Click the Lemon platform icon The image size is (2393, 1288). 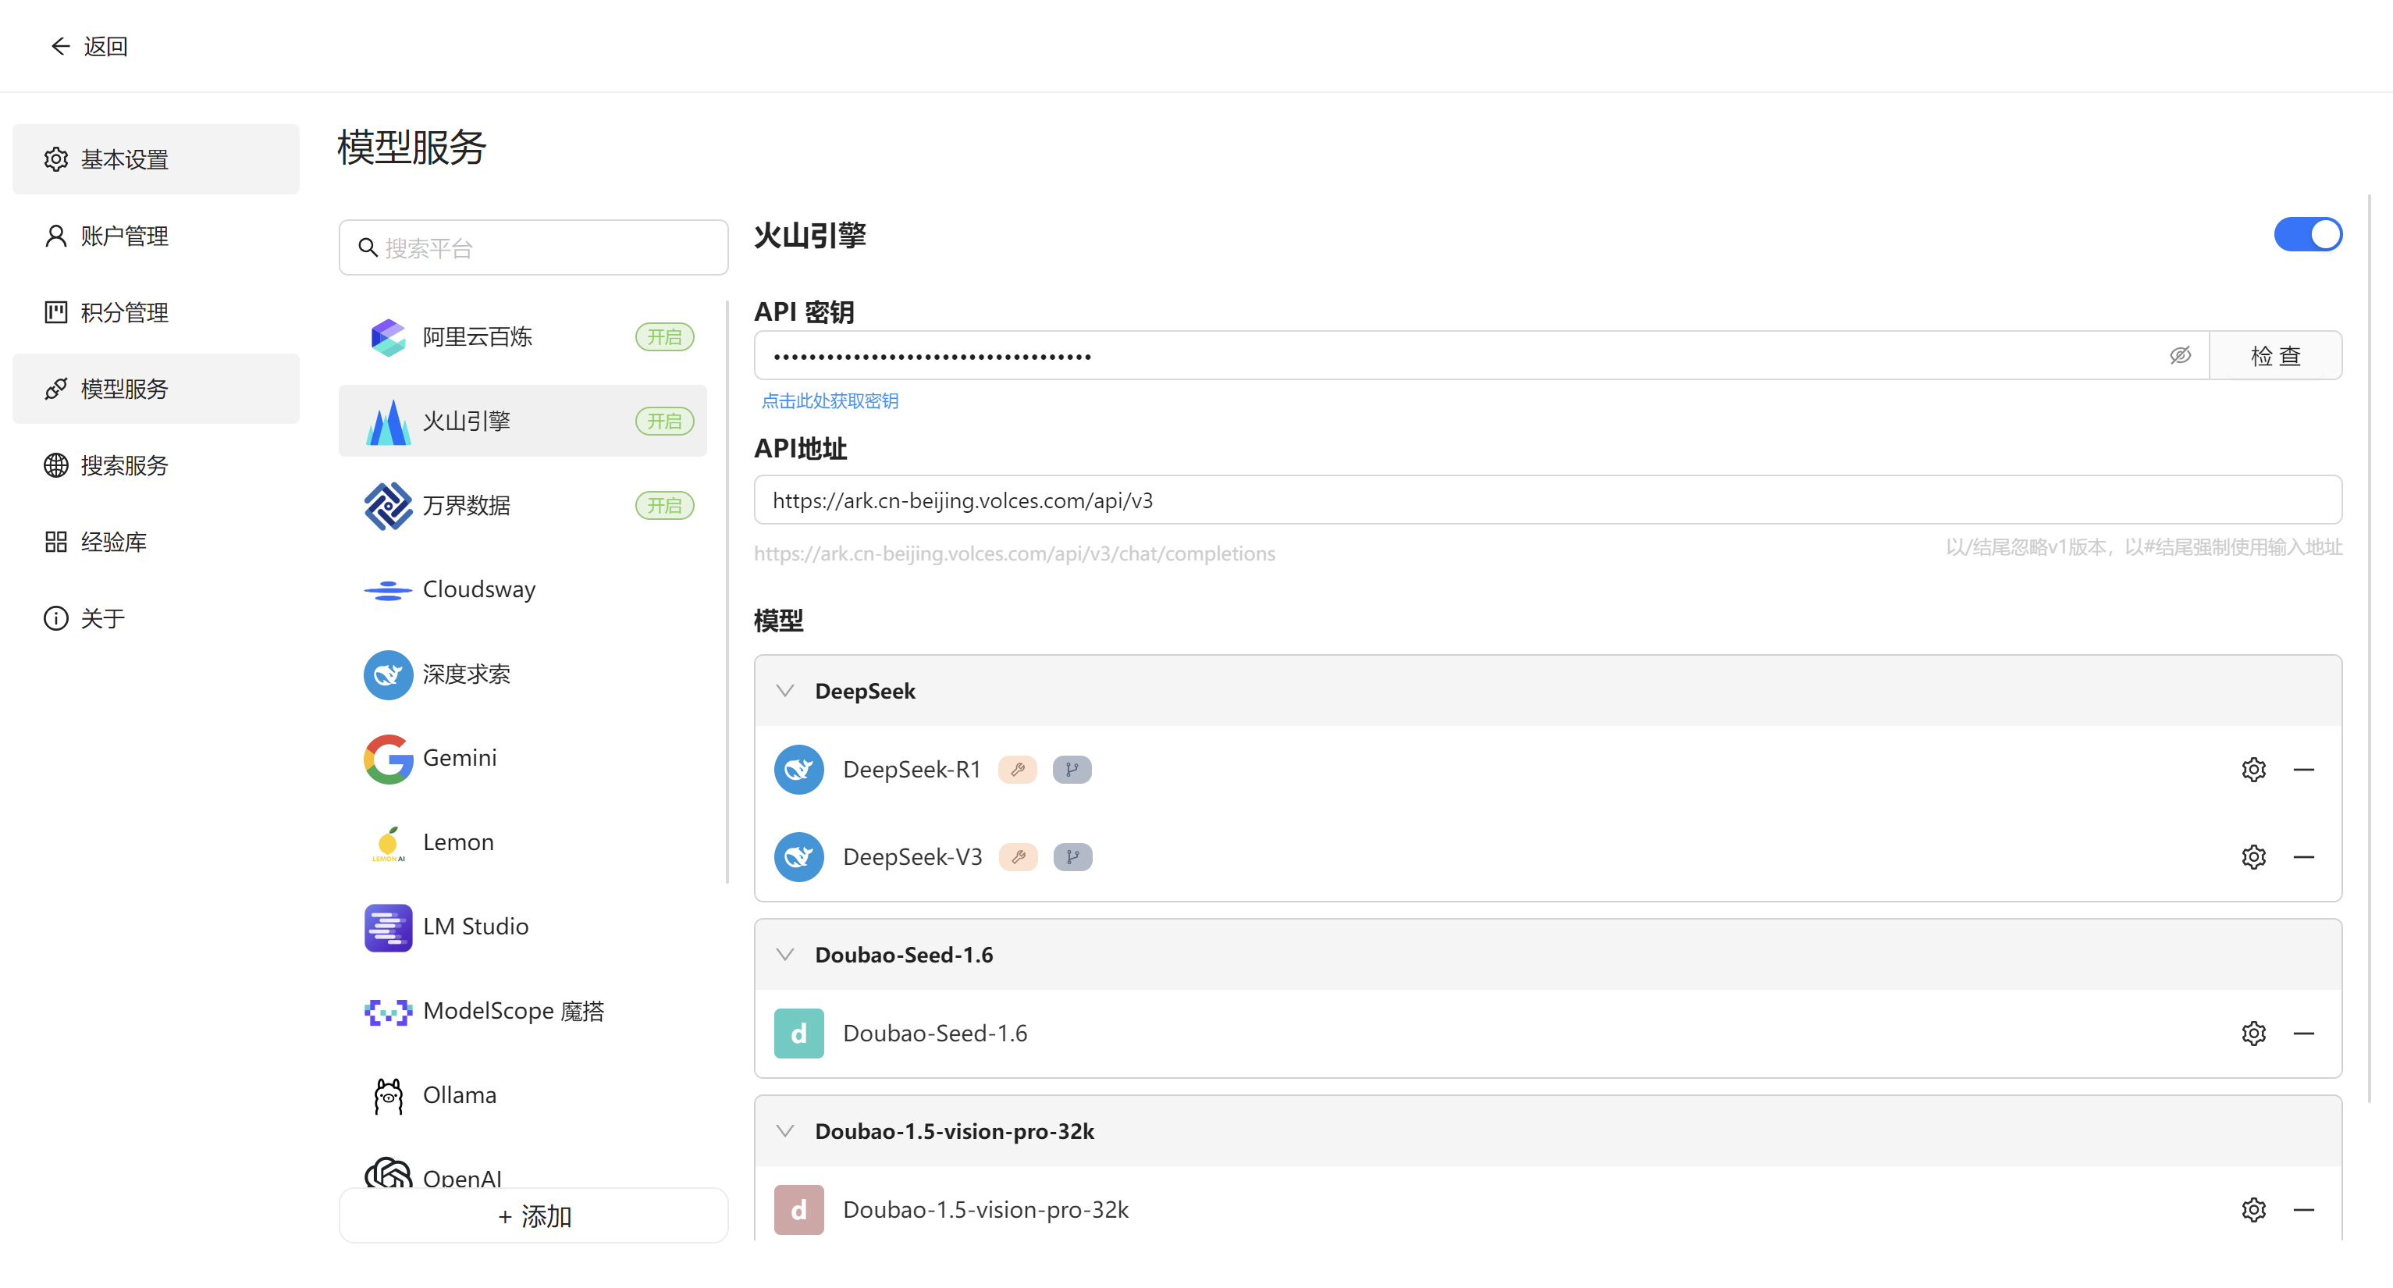coord(389,843)
